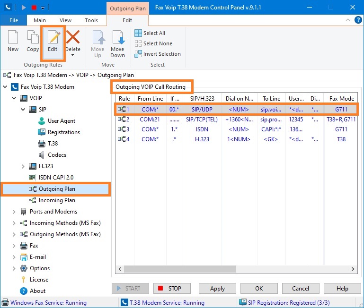Click the About question mark icon
This screenshot has width=364, height=308.
click(x=24, y=291)
